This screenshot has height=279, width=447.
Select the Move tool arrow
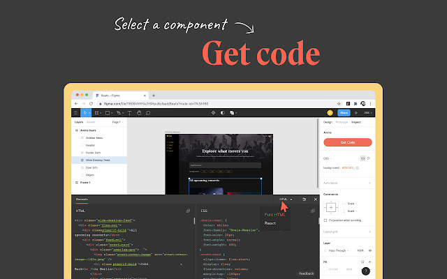coord(85,113)
